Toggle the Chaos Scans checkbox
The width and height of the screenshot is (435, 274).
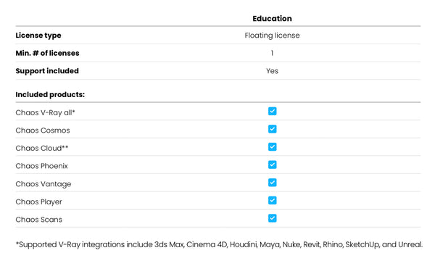click(x=272, y=218)
